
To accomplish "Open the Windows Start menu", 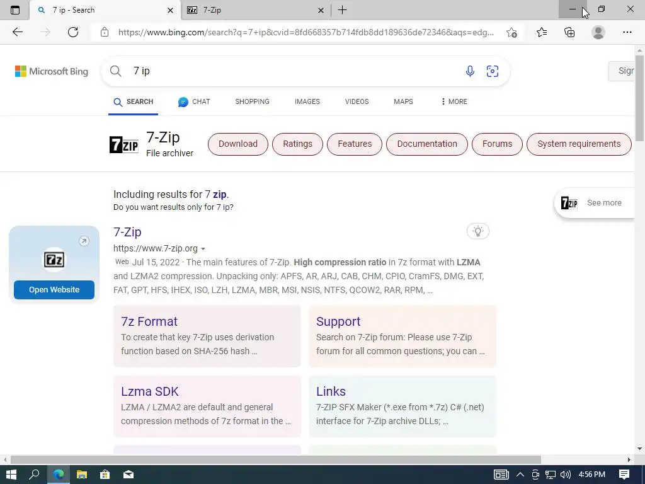I will [11, 475].
